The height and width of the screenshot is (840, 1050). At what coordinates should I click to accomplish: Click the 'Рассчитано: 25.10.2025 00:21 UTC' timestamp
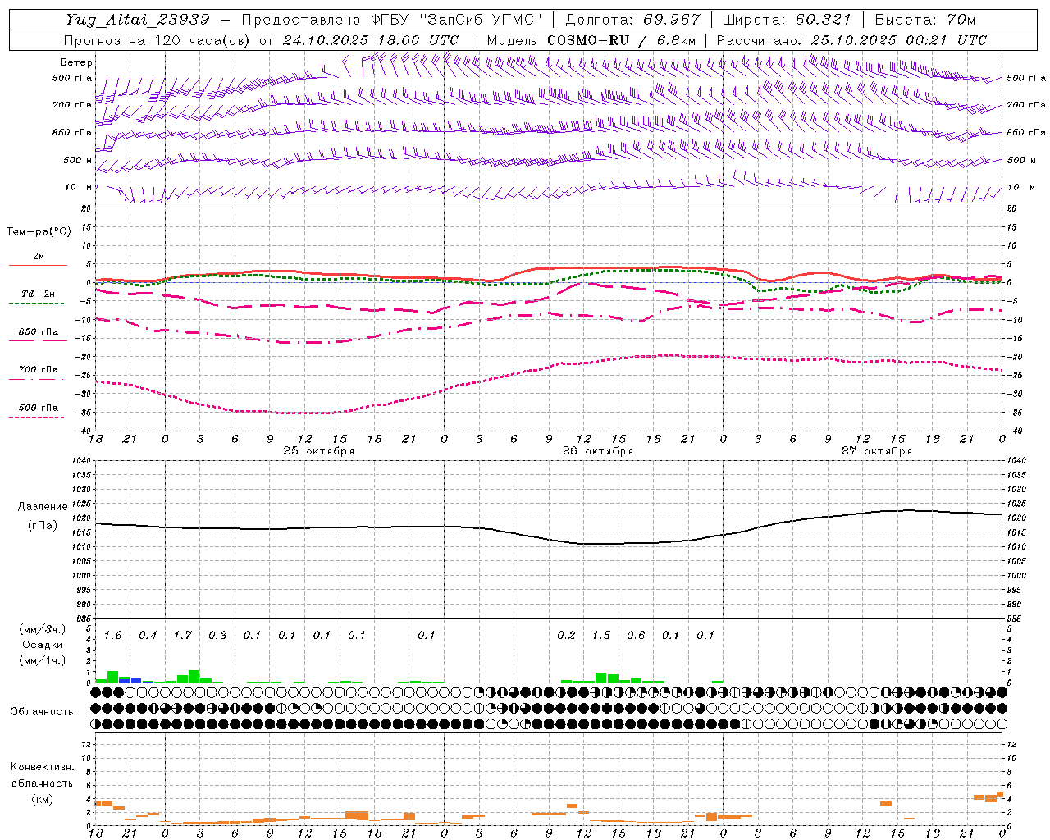pos(851,40)
